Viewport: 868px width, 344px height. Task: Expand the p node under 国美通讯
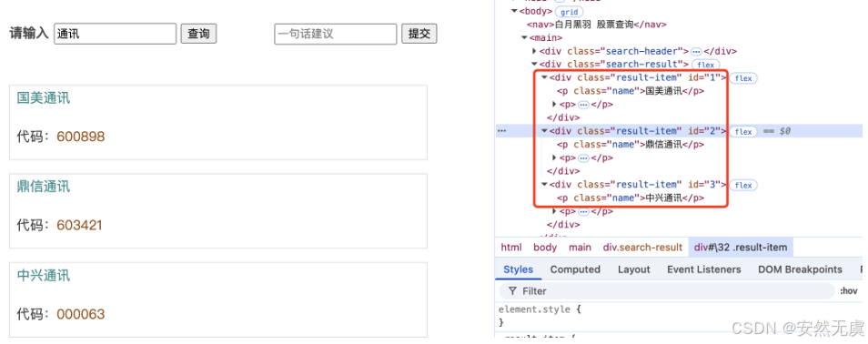click(554, 104)
